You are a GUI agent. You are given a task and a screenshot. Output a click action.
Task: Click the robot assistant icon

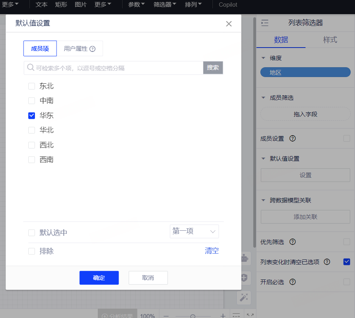(x=244, y=258)
